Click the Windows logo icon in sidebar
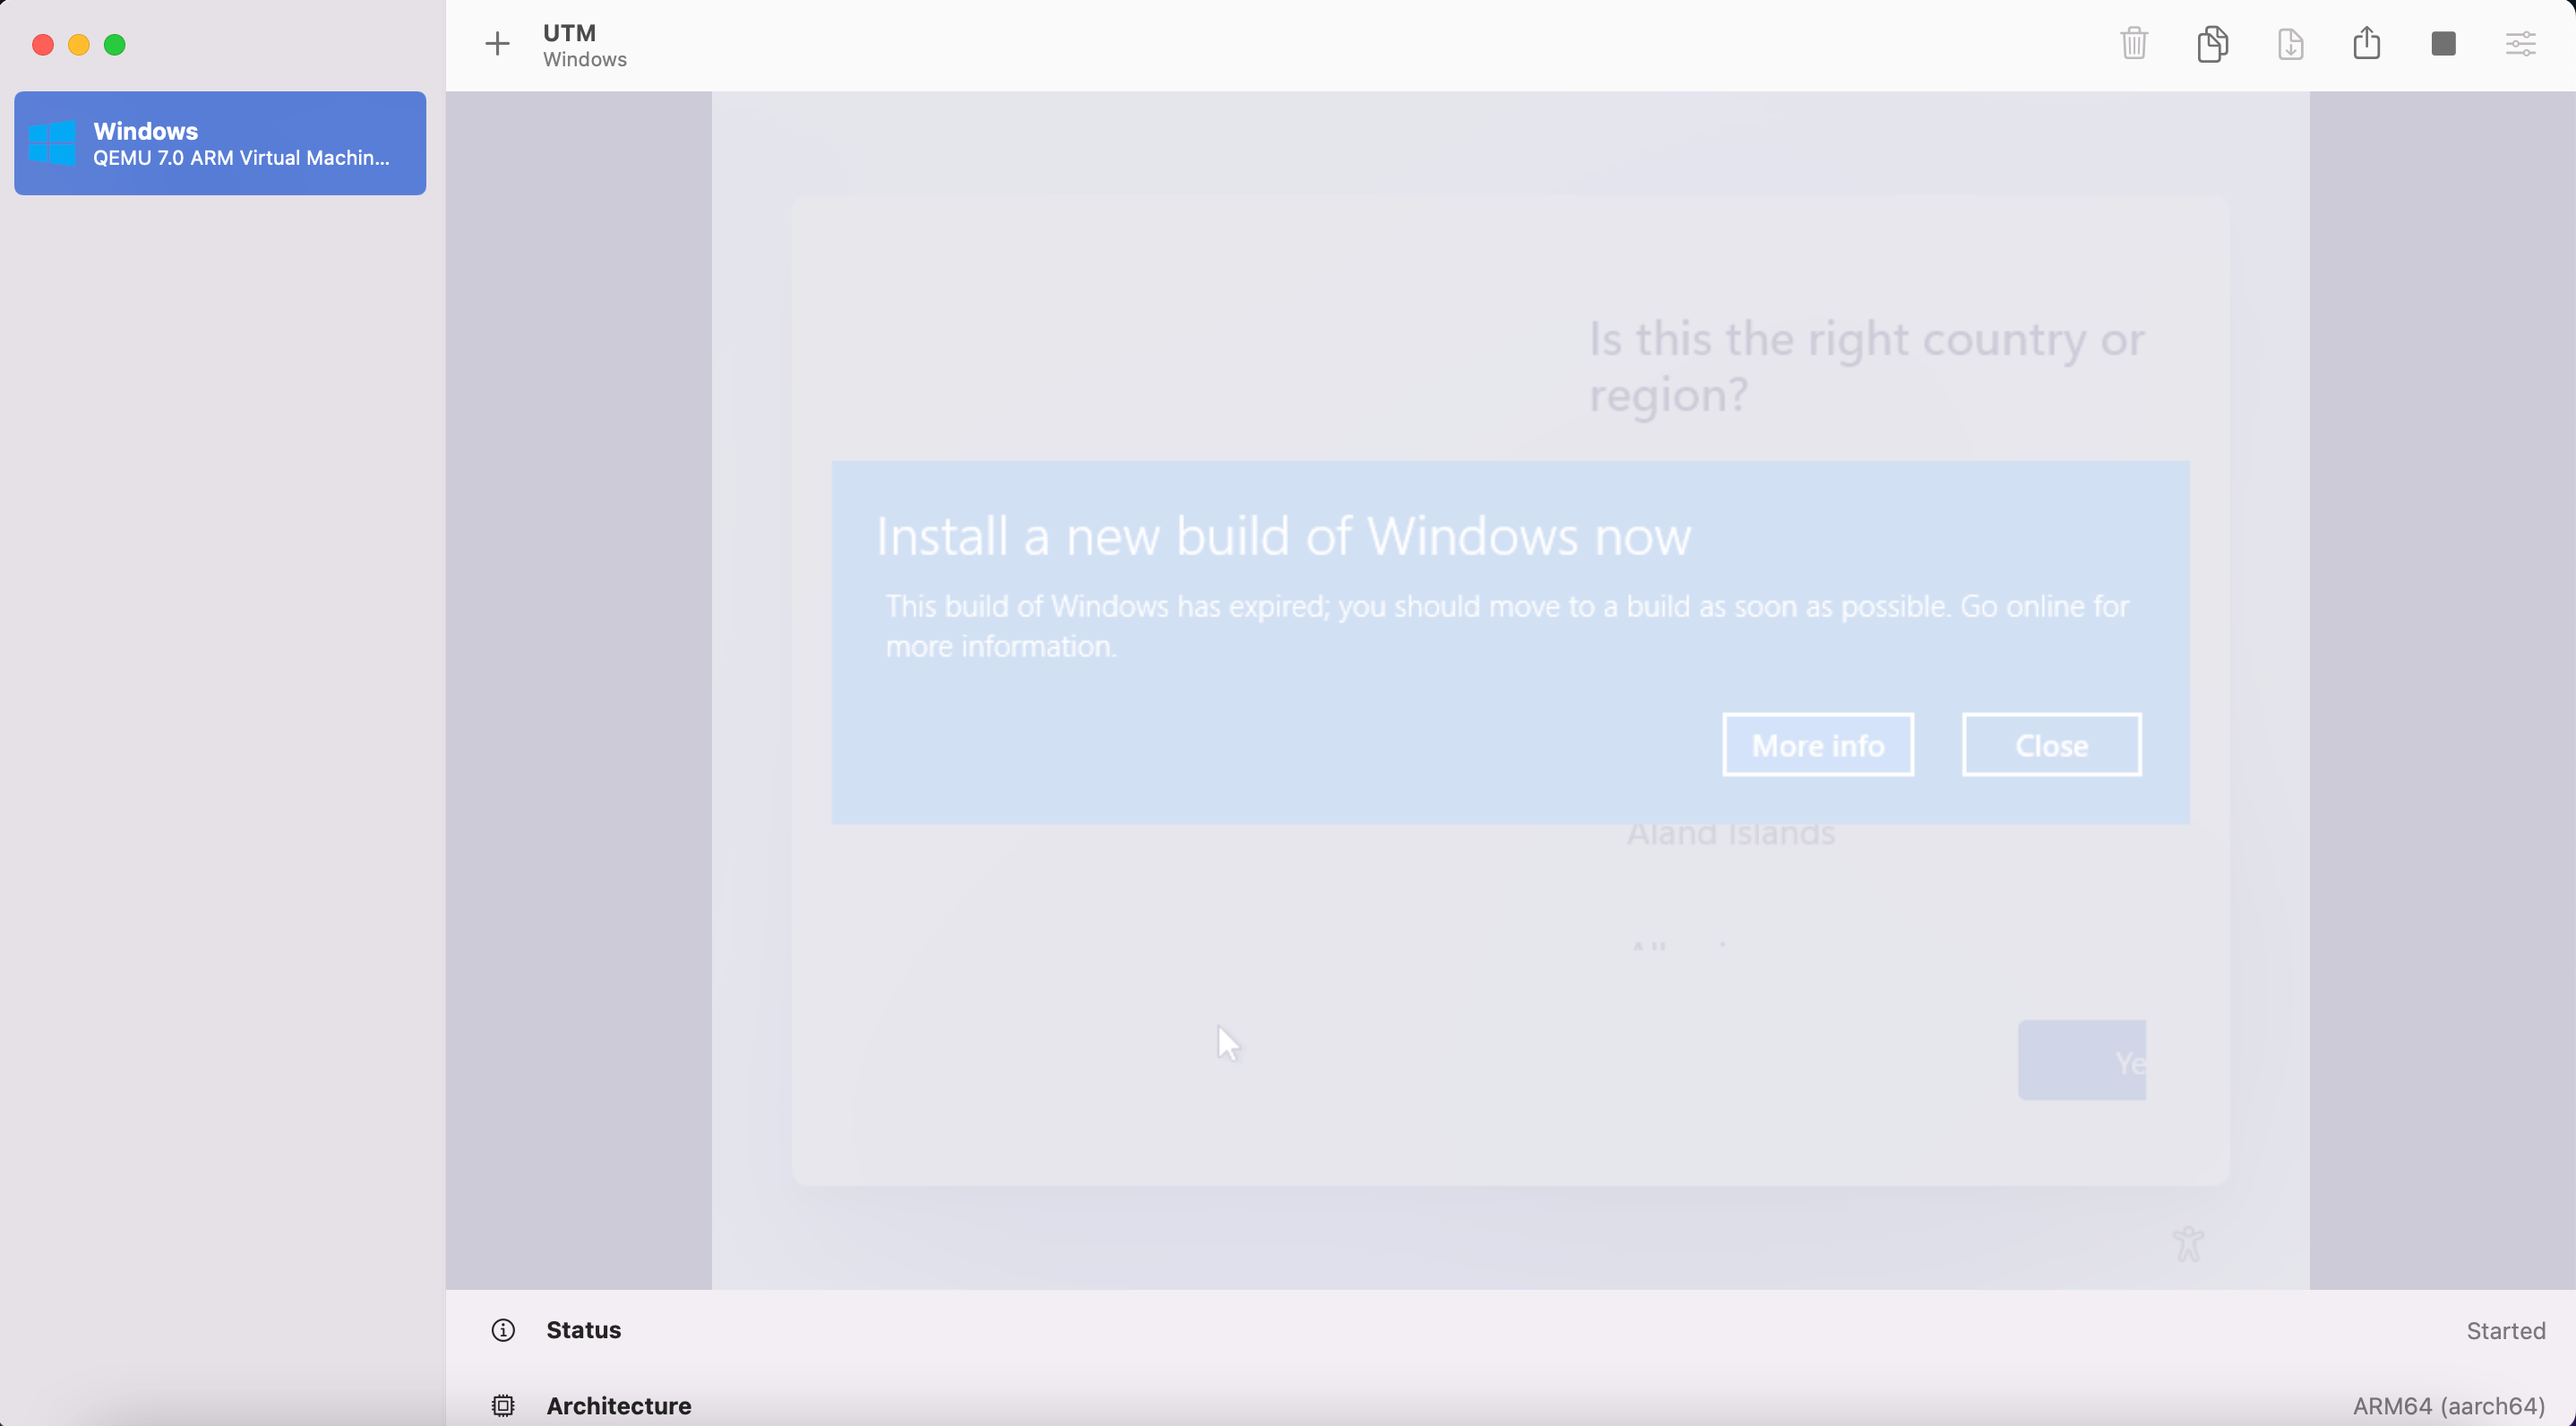This screenshot has width=2576, height=1426. [x=52, y=143]
